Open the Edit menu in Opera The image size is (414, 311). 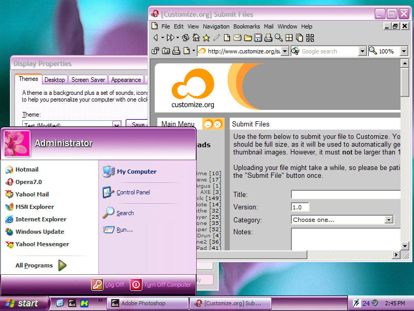click(x=179, y=26)
